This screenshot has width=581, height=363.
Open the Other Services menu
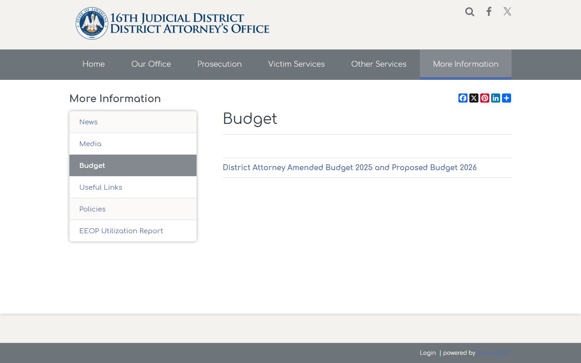click(x=379, y=64)
